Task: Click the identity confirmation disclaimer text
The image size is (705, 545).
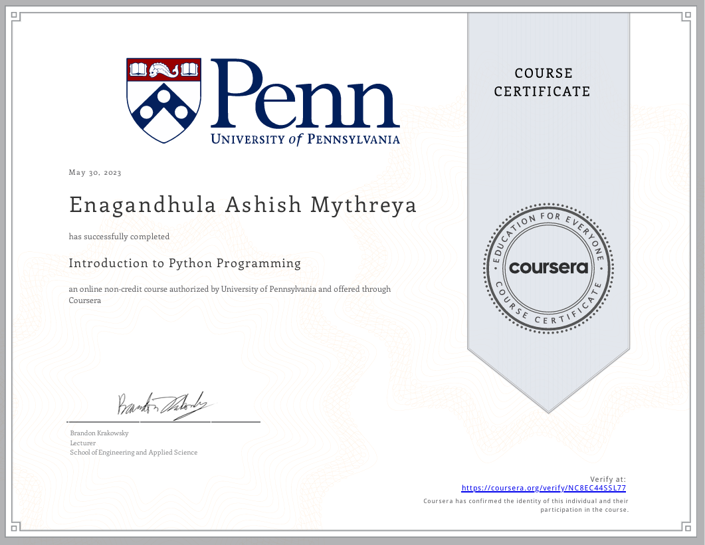Action: tap(526, 505)
